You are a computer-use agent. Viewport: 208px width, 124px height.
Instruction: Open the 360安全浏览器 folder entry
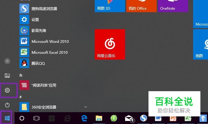[x=53, y=107]
